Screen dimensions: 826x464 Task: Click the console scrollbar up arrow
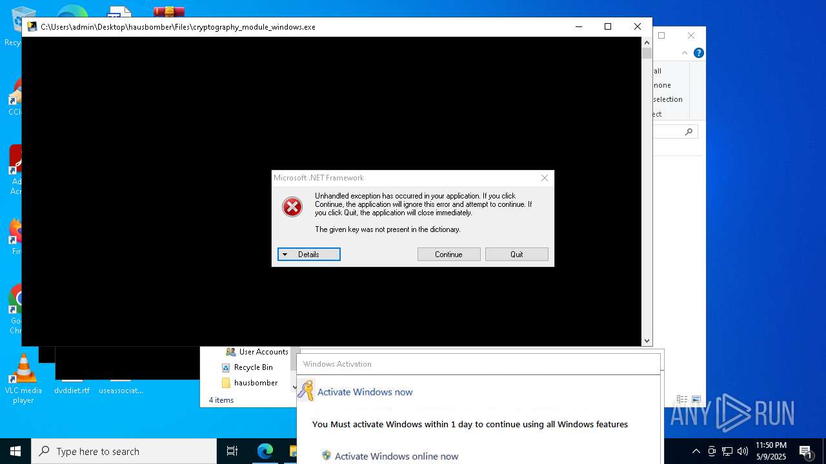coord(647,42)
